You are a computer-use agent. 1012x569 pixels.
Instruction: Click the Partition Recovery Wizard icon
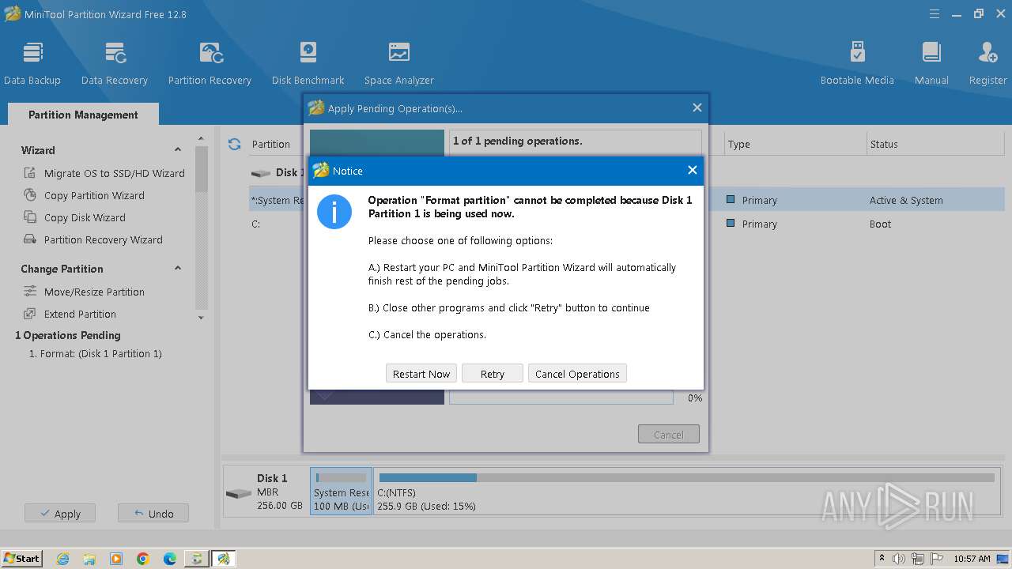coord(30,239)
